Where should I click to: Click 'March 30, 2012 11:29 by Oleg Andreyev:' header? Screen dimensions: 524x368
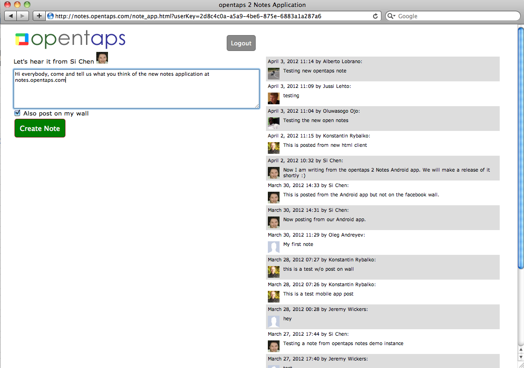coord(316,235)
